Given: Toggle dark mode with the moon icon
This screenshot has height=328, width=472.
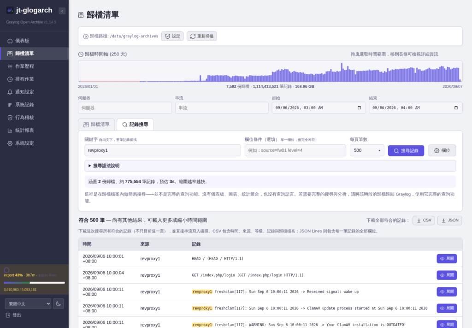Looking at the screenshot, I should point(59,304).
